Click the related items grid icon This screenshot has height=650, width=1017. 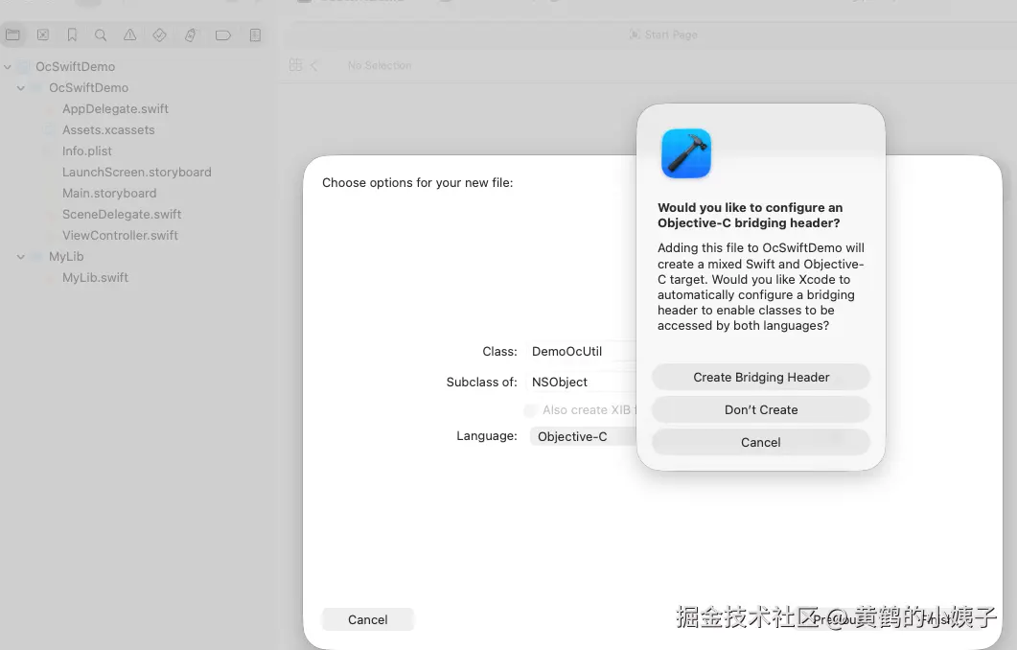(296, 65)
